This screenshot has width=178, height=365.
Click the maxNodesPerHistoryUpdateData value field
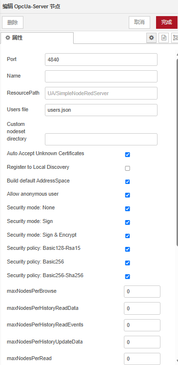142,342
